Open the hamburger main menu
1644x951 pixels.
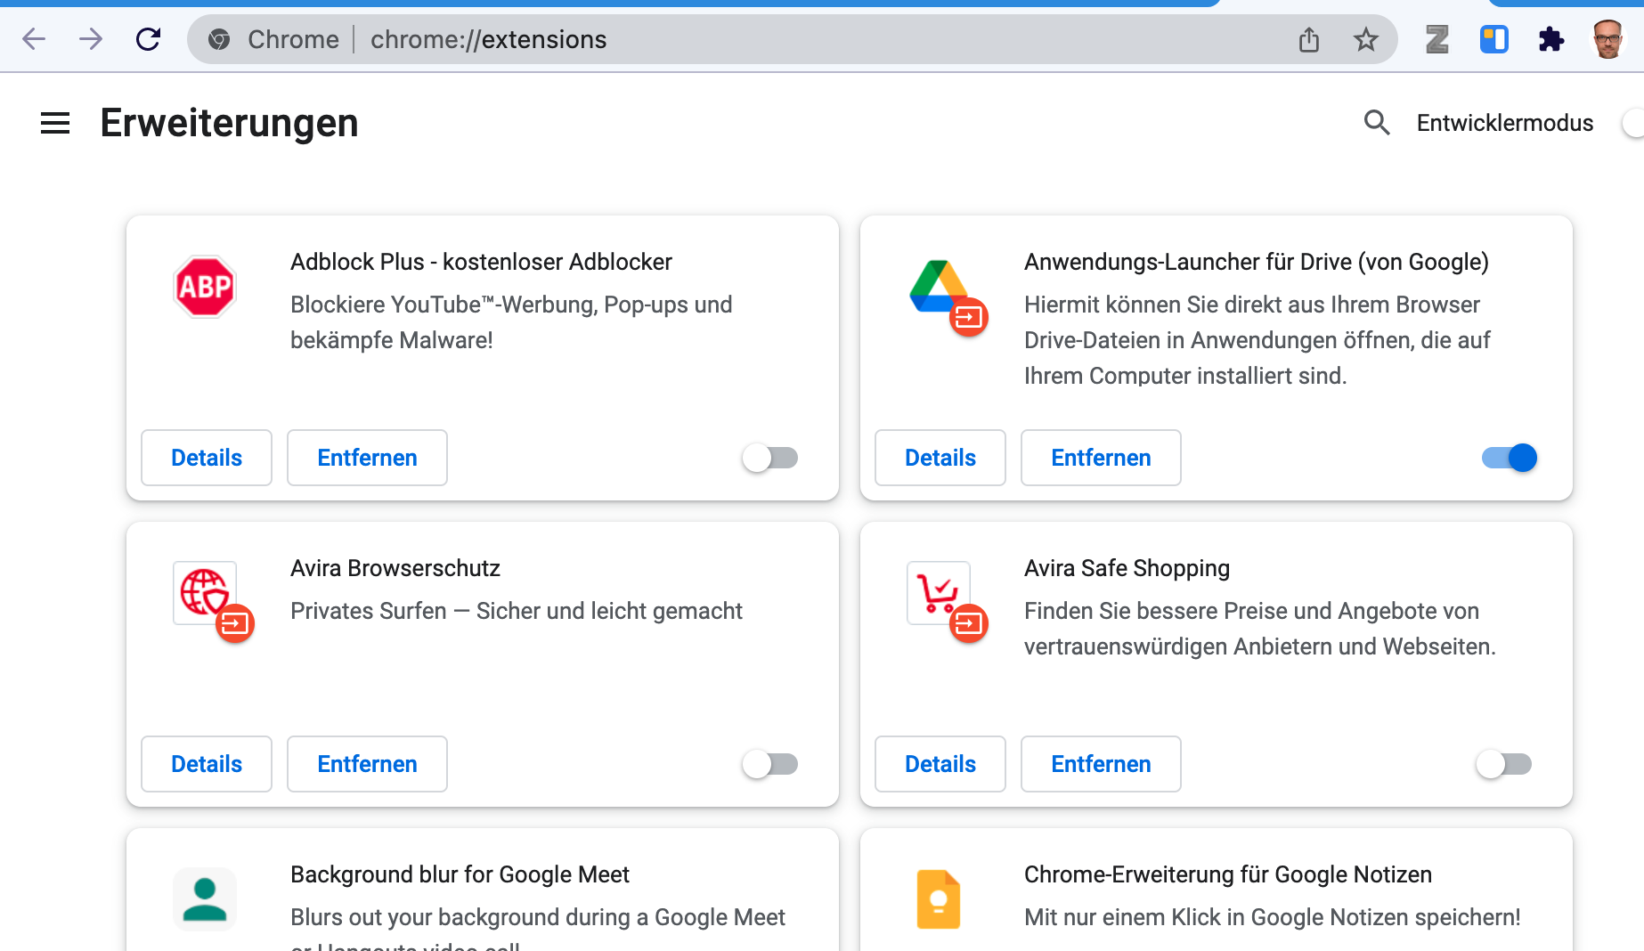[55, 123]
